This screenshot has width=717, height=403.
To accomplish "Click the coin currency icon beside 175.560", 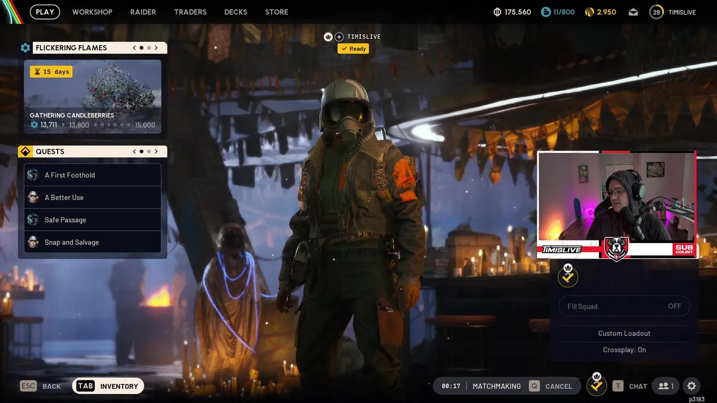I will (497, 12).
